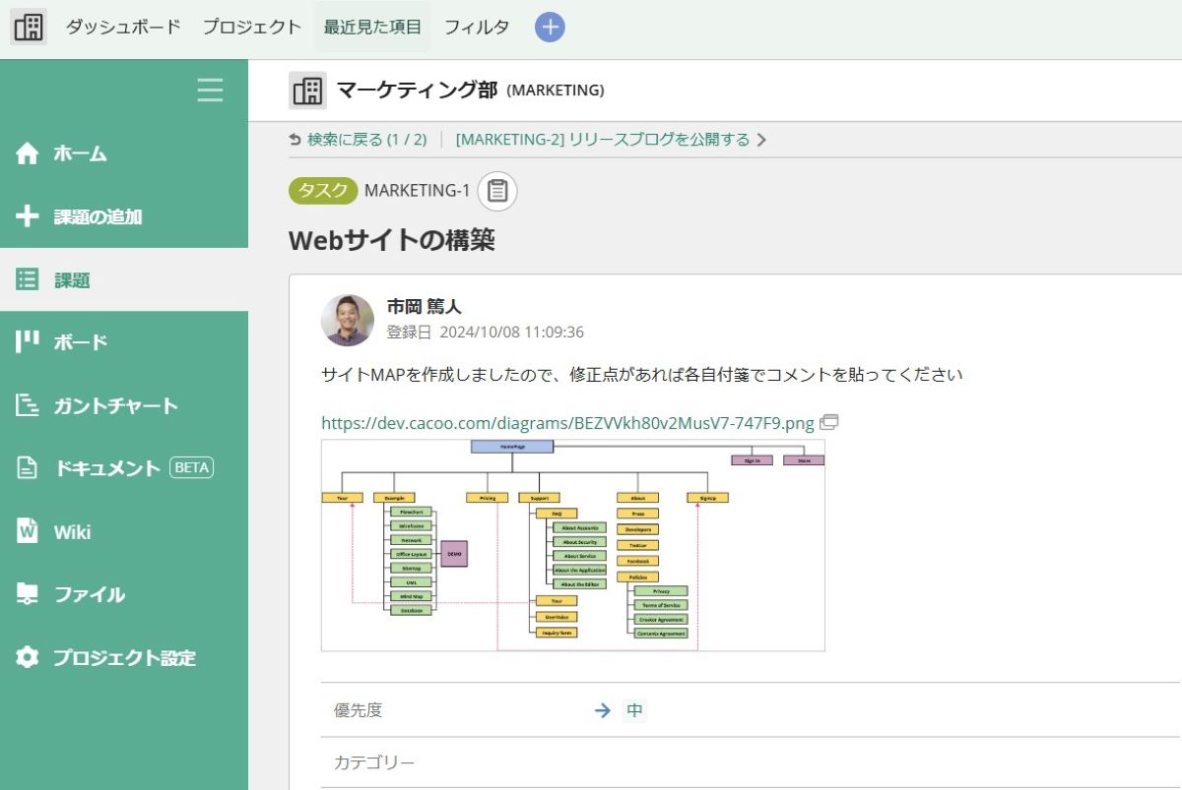The height and width of the screenshot is (790, 1182).
Task: Open the Filter menu in top bar
Action: coord(477,28)
